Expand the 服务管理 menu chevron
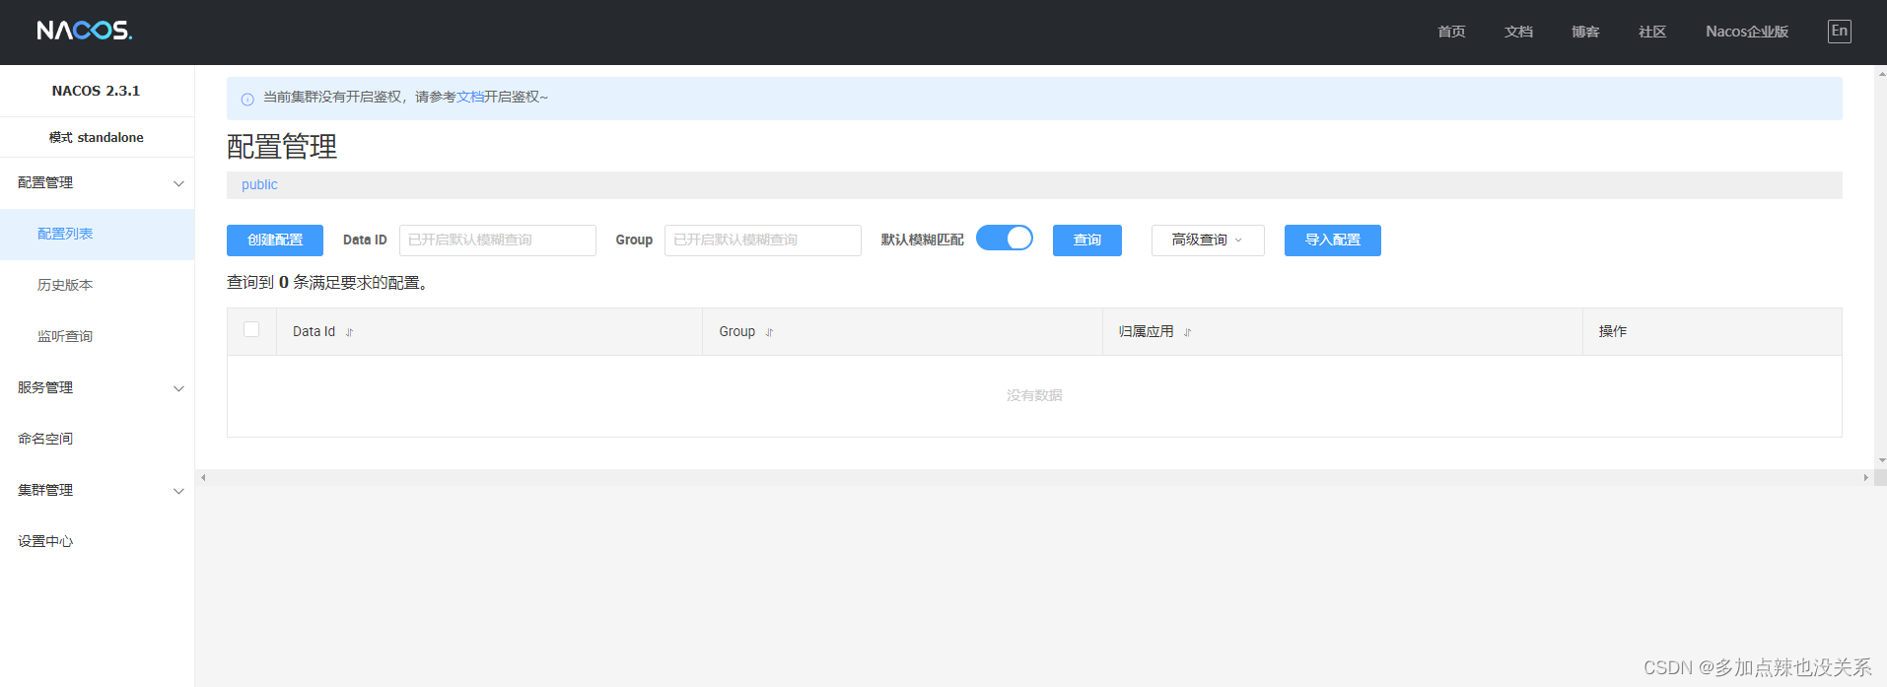1887x687 pixels. coord(178,388)
